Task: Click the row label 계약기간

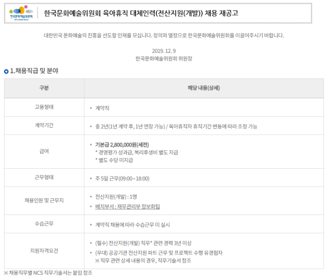Action: tap(44, 125)
